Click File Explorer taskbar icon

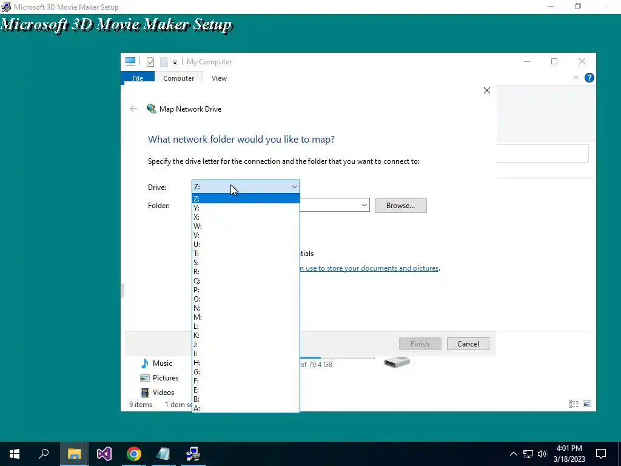(x=74, y=454)
